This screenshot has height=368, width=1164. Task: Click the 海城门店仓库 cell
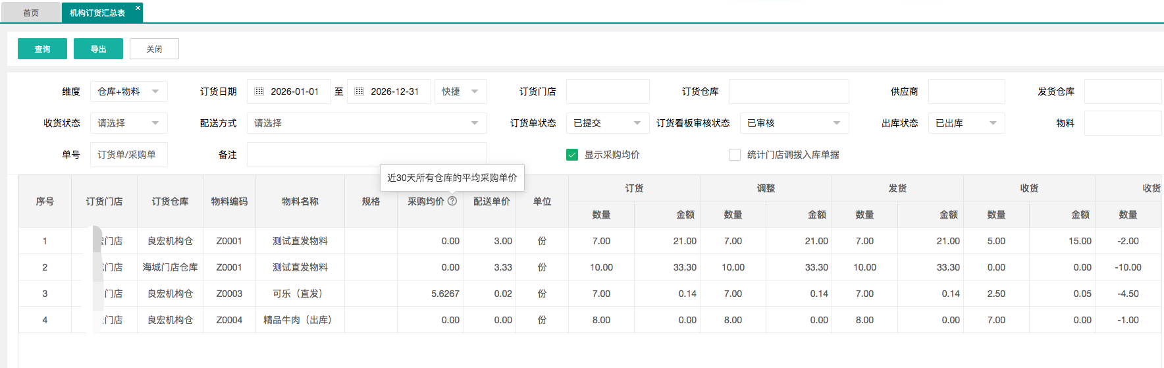[170, 267]
